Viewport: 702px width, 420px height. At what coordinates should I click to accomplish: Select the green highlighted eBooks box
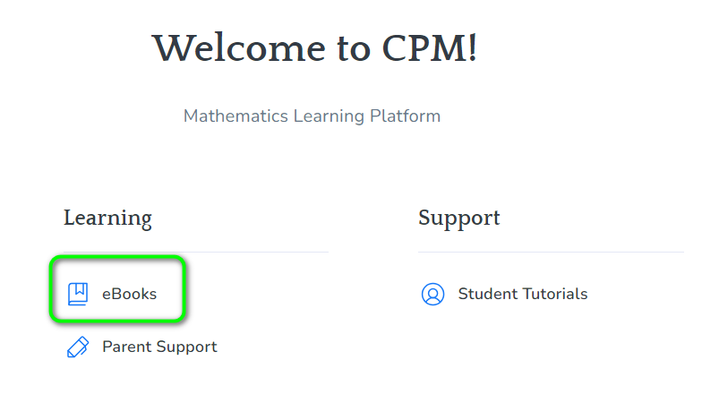click(117, 288)
